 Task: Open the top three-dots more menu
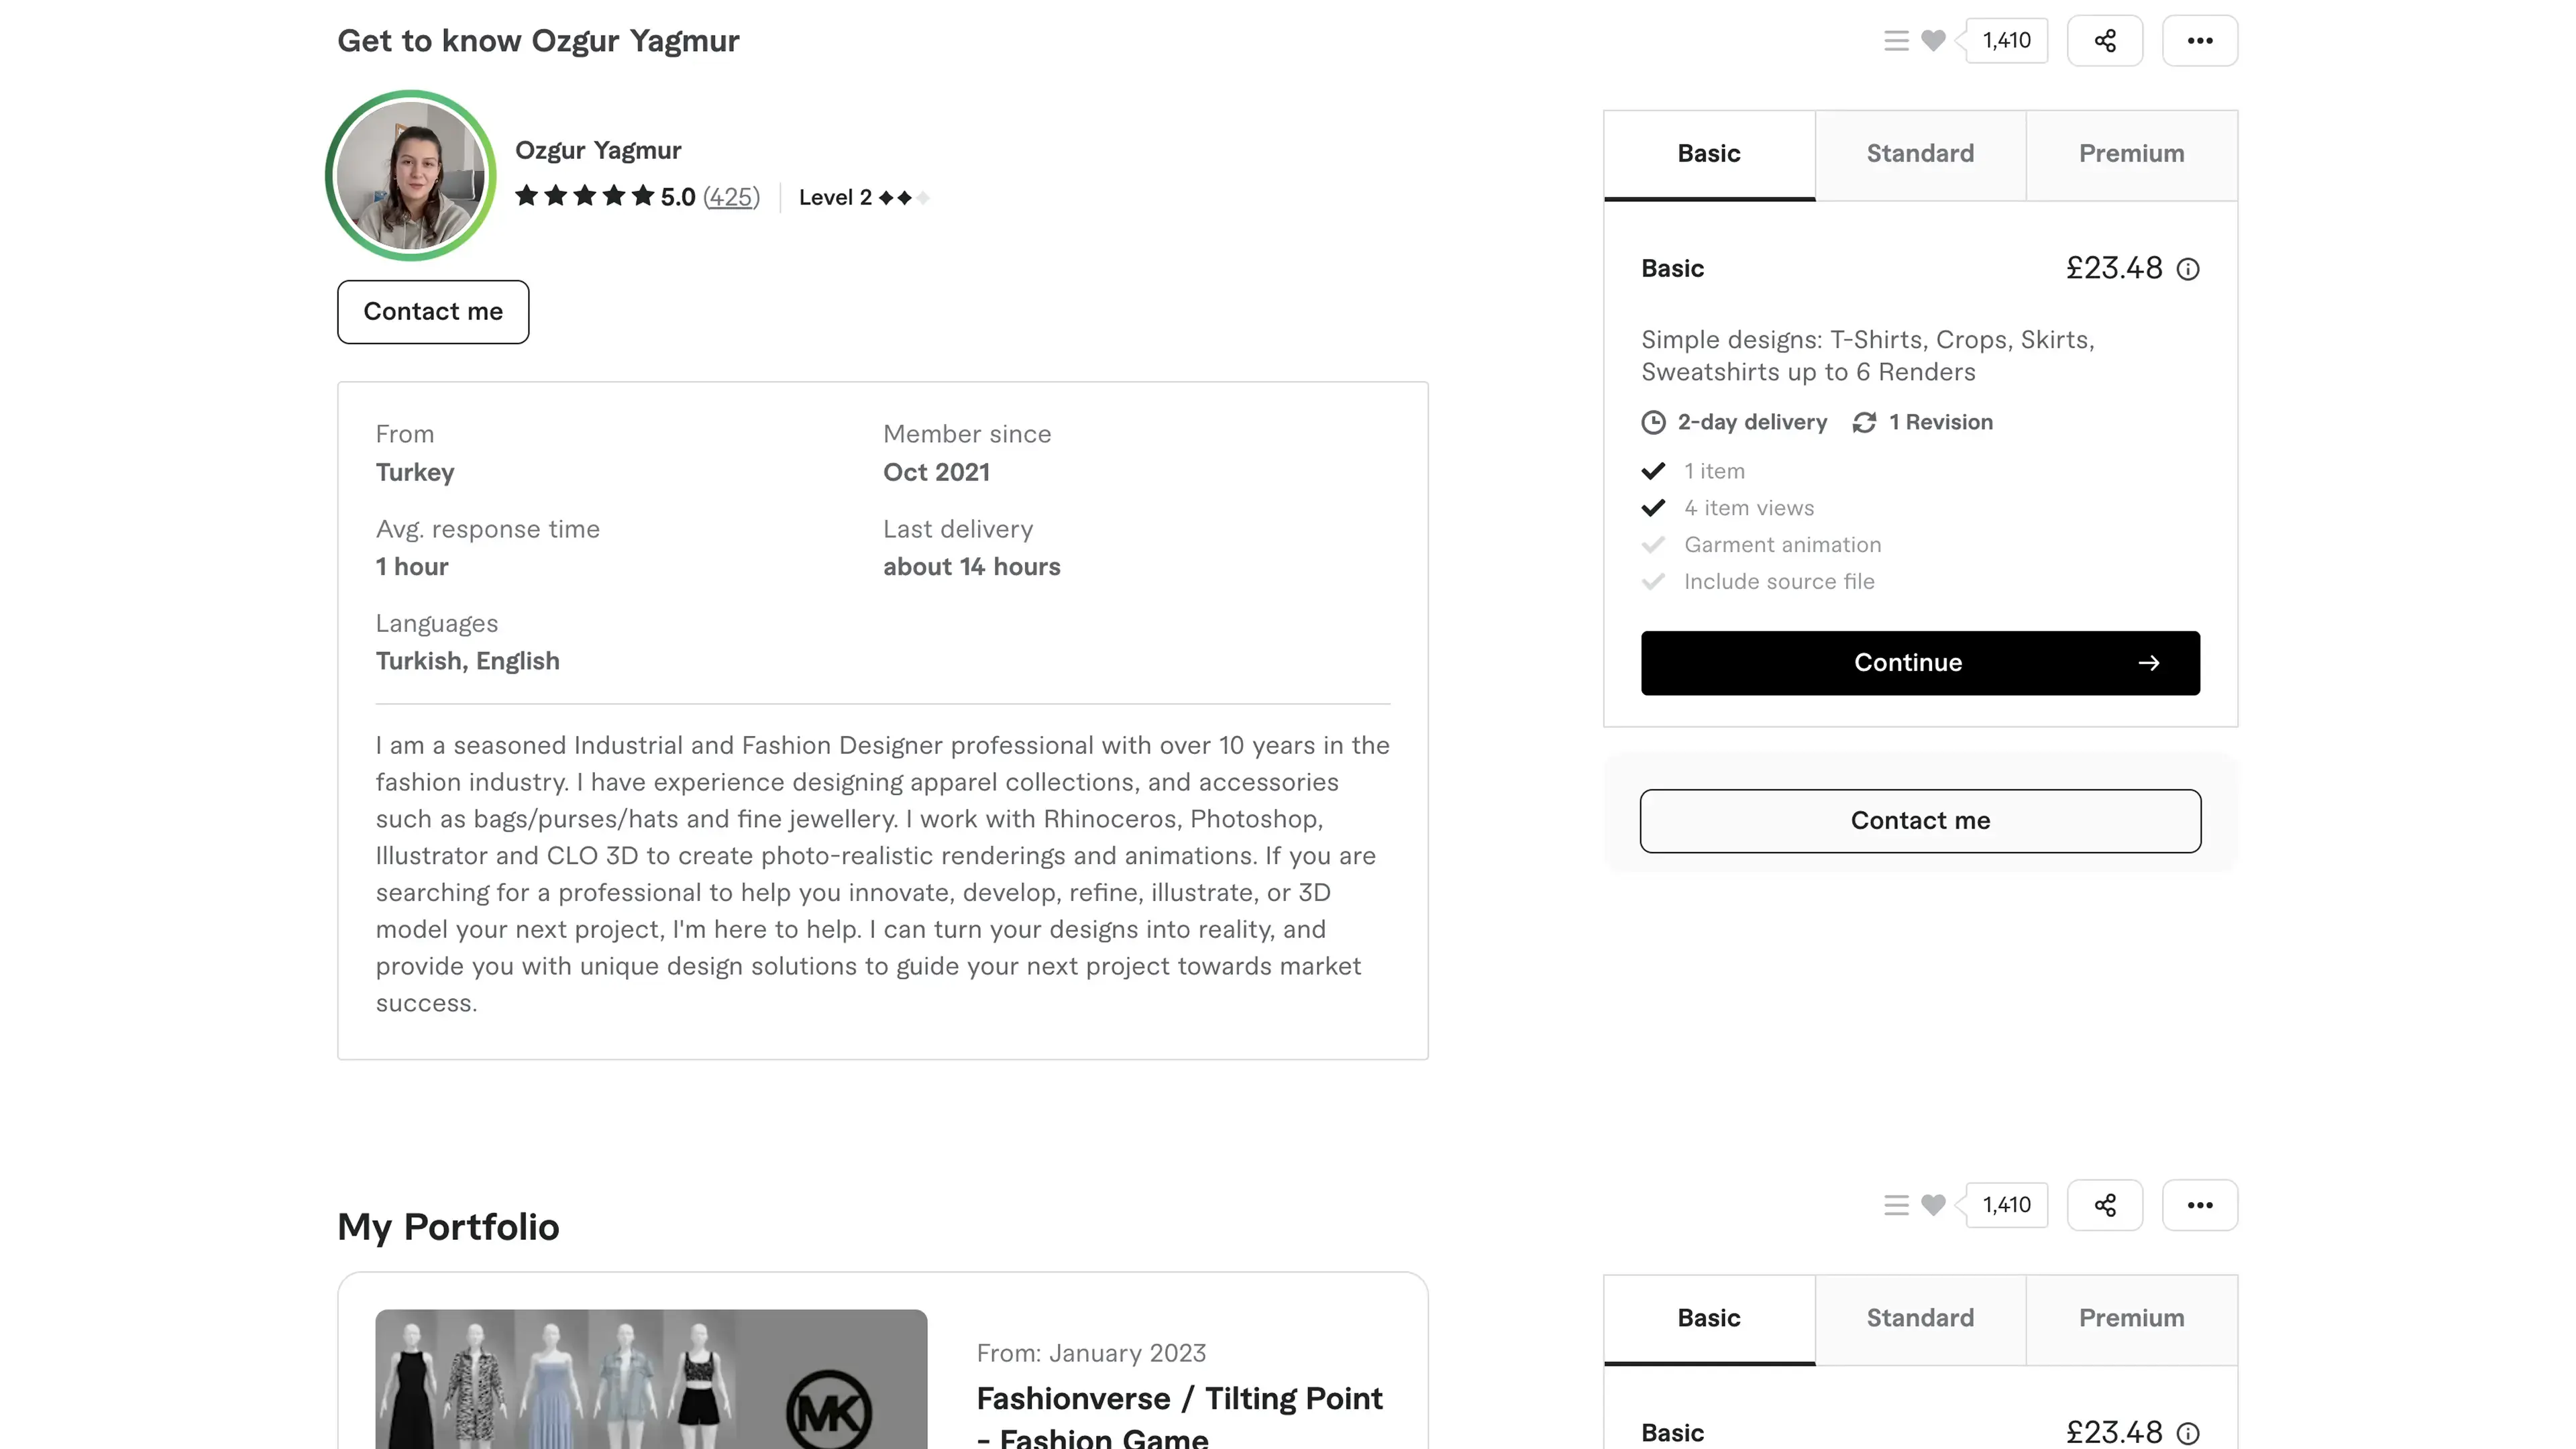(x=2200, y=41)
